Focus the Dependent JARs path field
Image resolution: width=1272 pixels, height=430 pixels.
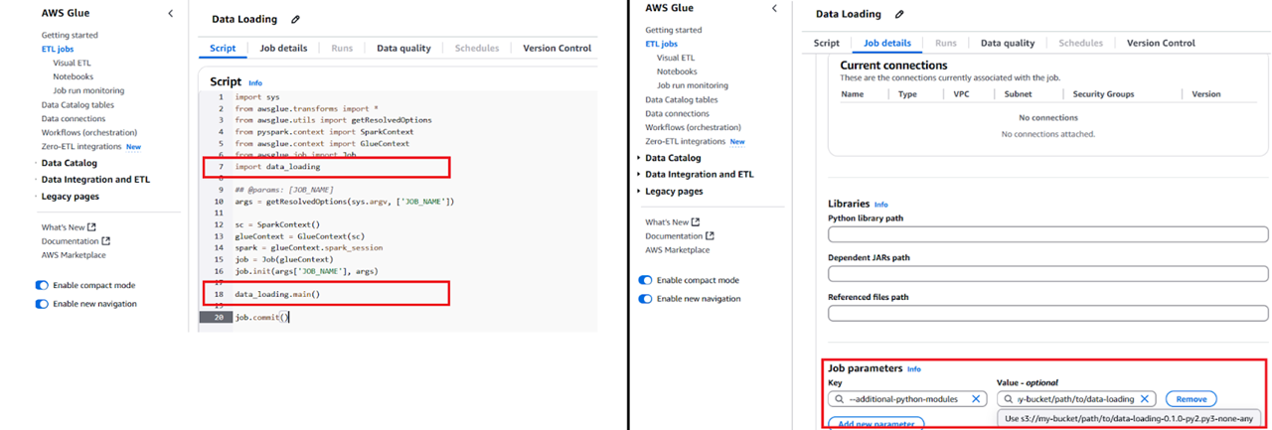1048,273
